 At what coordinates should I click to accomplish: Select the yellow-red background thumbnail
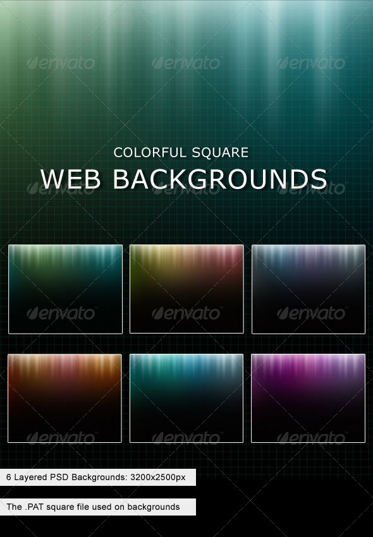click(x=186, y=289)
